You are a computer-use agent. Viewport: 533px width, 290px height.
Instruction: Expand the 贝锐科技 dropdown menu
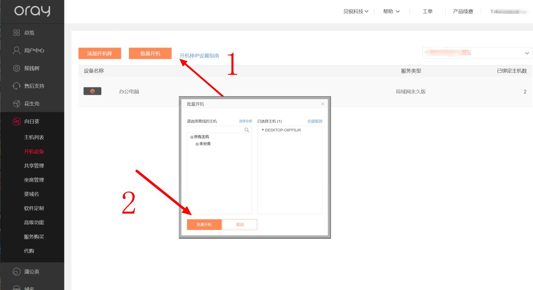(356, 11)
